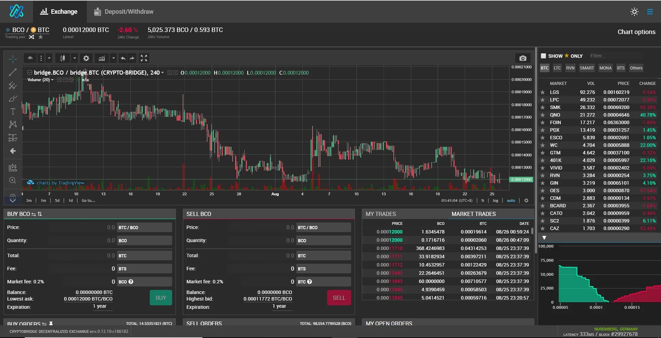
Task: Star the LGS market row
Action: pyautogui.click(x=543, y=92)
